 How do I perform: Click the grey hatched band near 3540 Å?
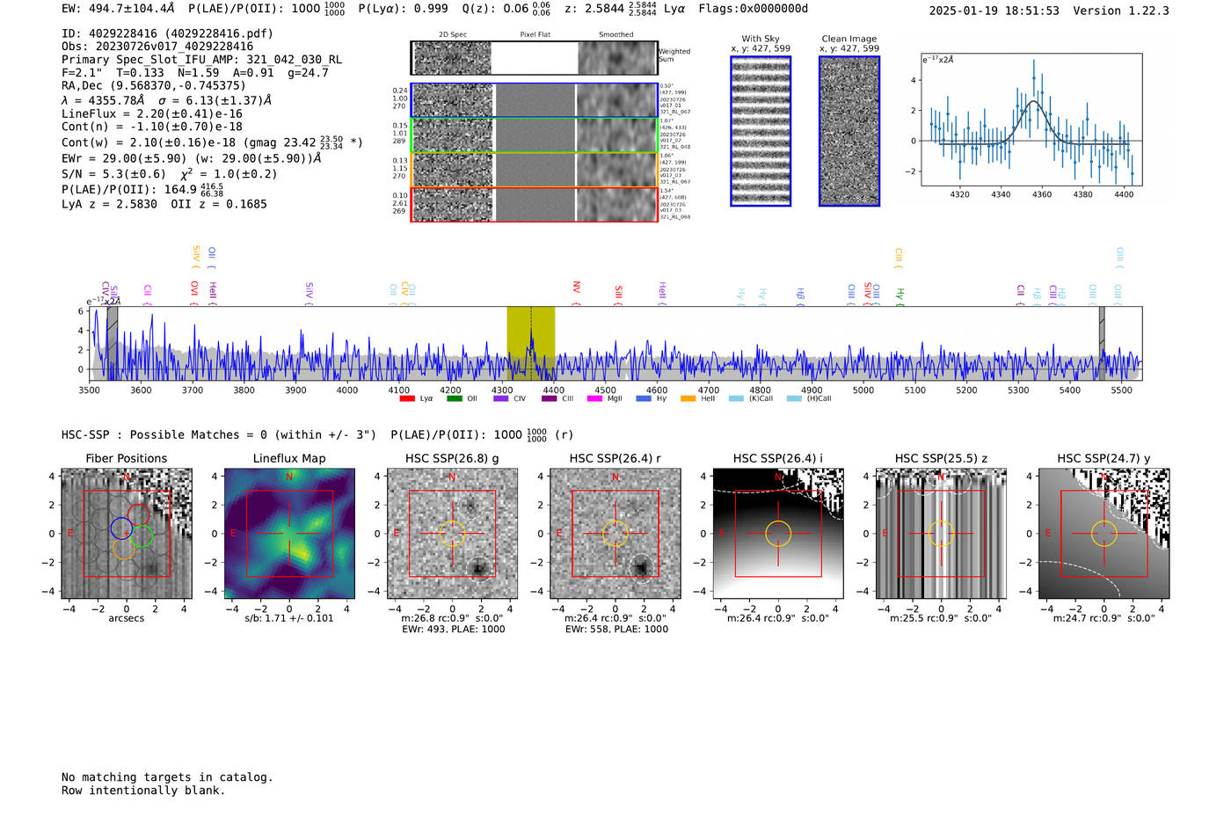[113, 343]
